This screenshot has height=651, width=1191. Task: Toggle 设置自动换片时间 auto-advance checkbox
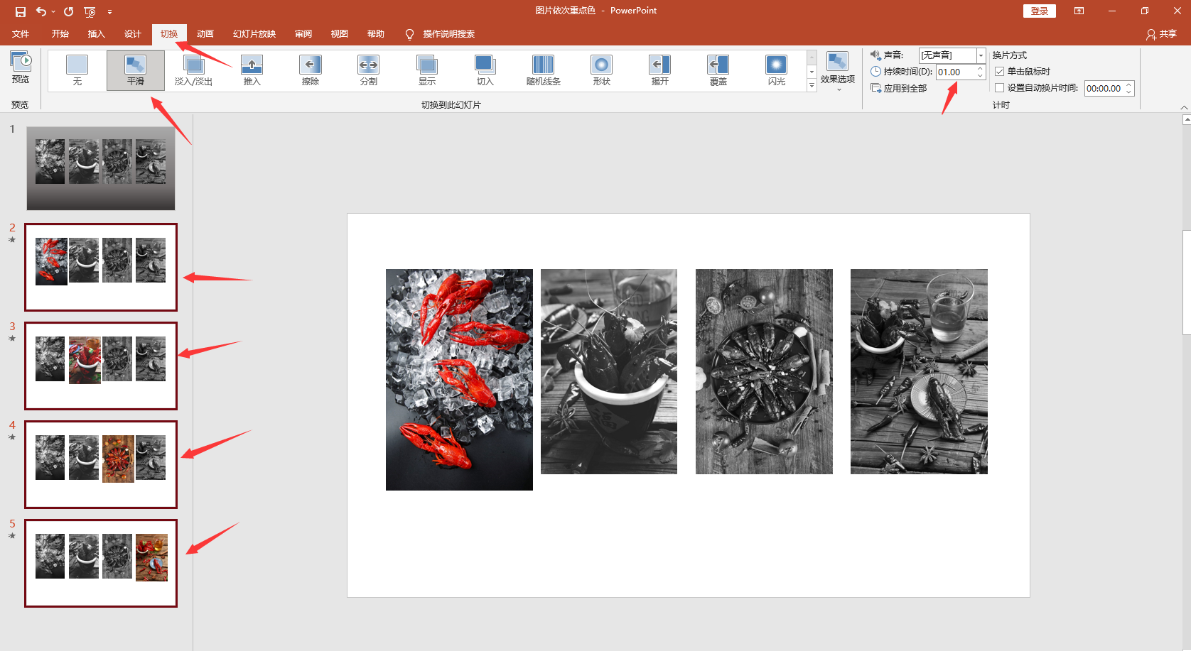click(x=1000, y=88)
